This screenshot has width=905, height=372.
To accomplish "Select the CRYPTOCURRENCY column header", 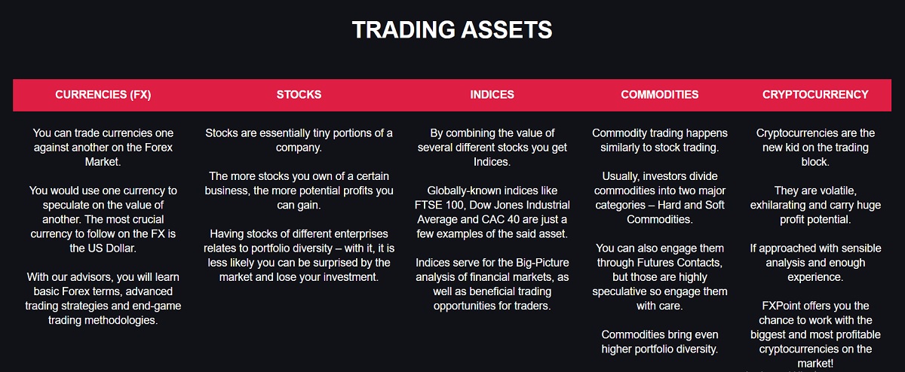I will [815, 95].
